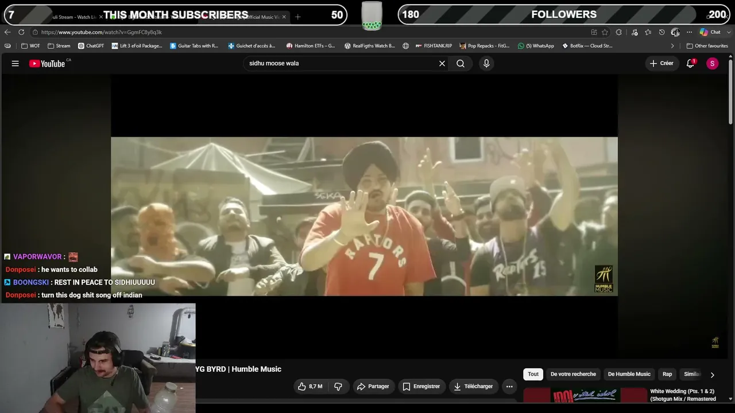This screenshot has width=735, height=413.
Task: Clear the YouTube search box text
Action: 442,64
